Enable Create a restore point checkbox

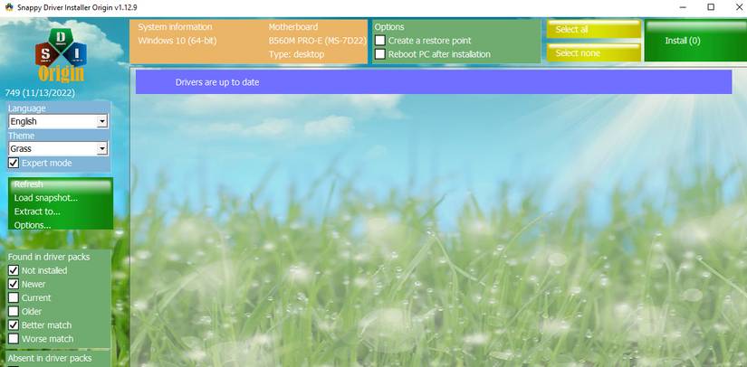tap(380, 41)
